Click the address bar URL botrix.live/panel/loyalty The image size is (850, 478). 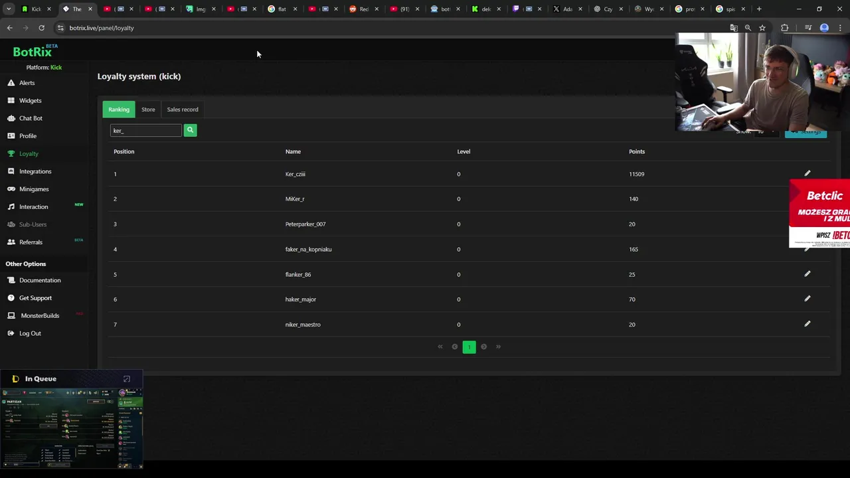102,28
